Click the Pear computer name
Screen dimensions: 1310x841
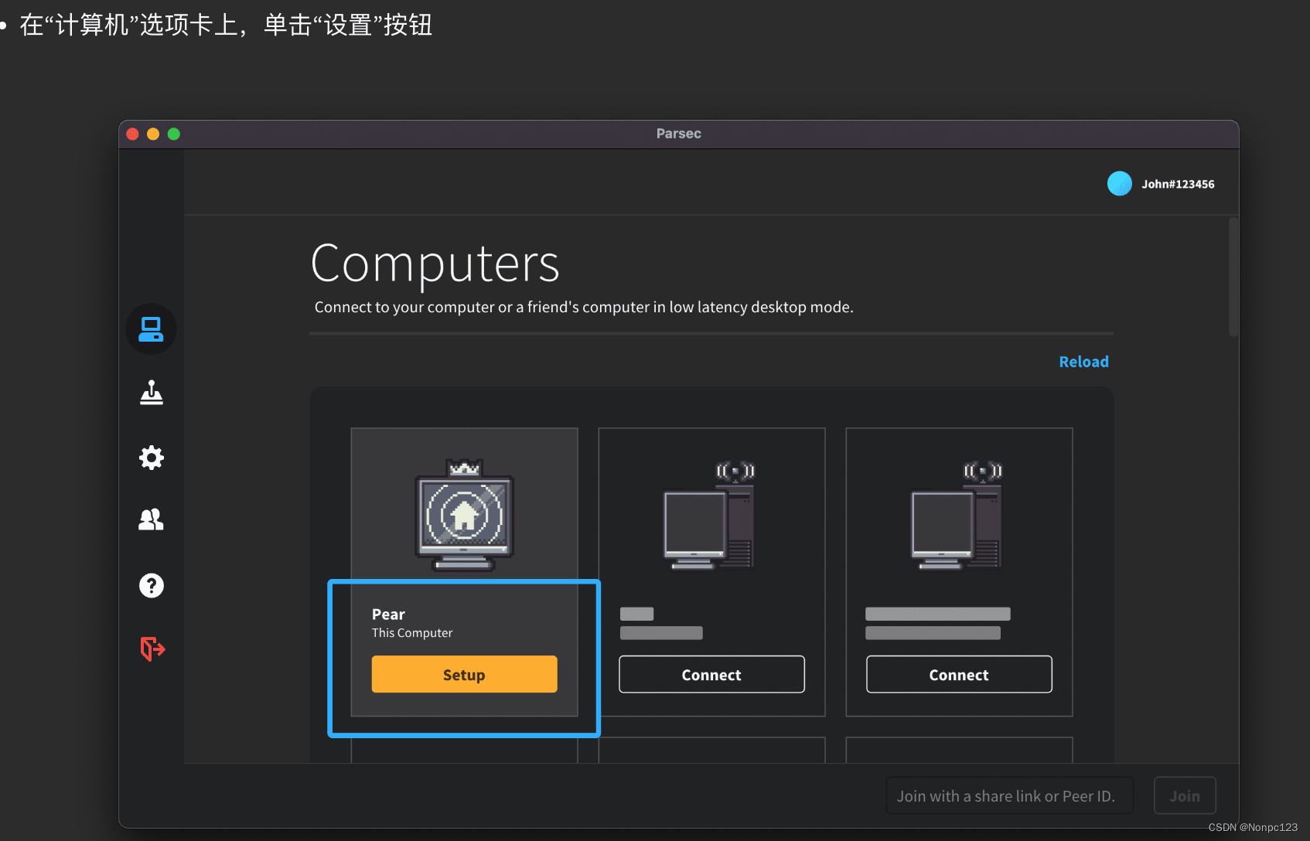[388, 615]
